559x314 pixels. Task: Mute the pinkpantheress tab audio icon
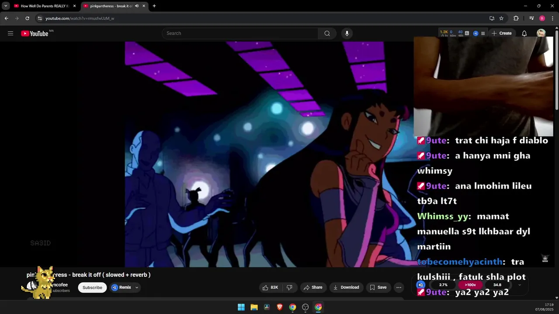coord(137,6)
